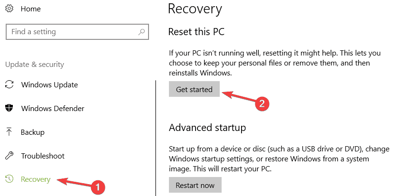Open the Home settings label

point(30,9)
